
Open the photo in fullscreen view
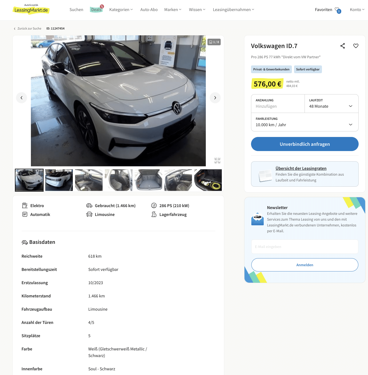click(217, 160)
